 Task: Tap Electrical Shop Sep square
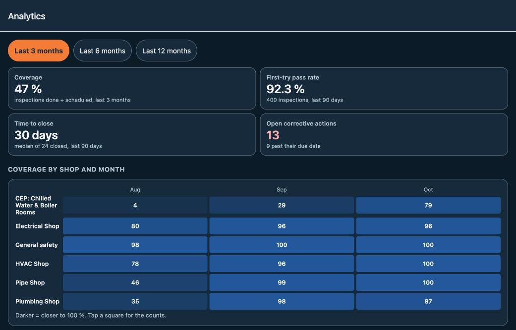(282, 226)
